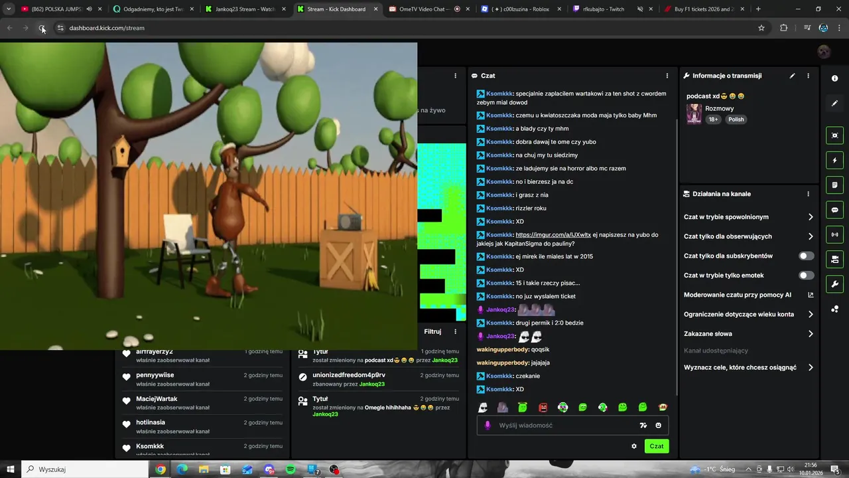849x478 pixels.
Task: Open Spotify from the Windows taskbar
Action: tap(291, 469)
